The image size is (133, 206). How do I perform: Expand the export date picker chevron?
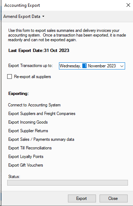122,66
